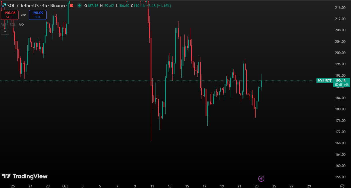Click the 200.00 level on price scale
The width and height of the screenshot is (351, 188).
click(340, 53)
